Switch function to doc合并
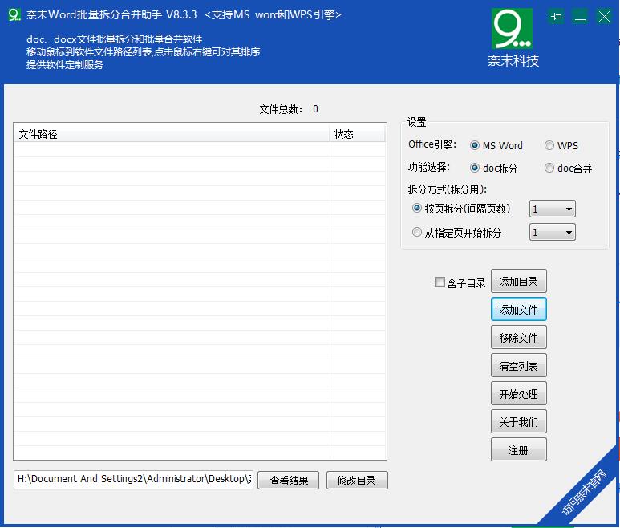 tap(549, 169)
